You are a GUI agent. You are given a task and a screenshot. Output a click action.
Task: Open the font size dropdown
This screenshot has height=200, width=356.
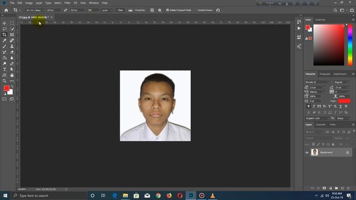(x=324, y=87)
